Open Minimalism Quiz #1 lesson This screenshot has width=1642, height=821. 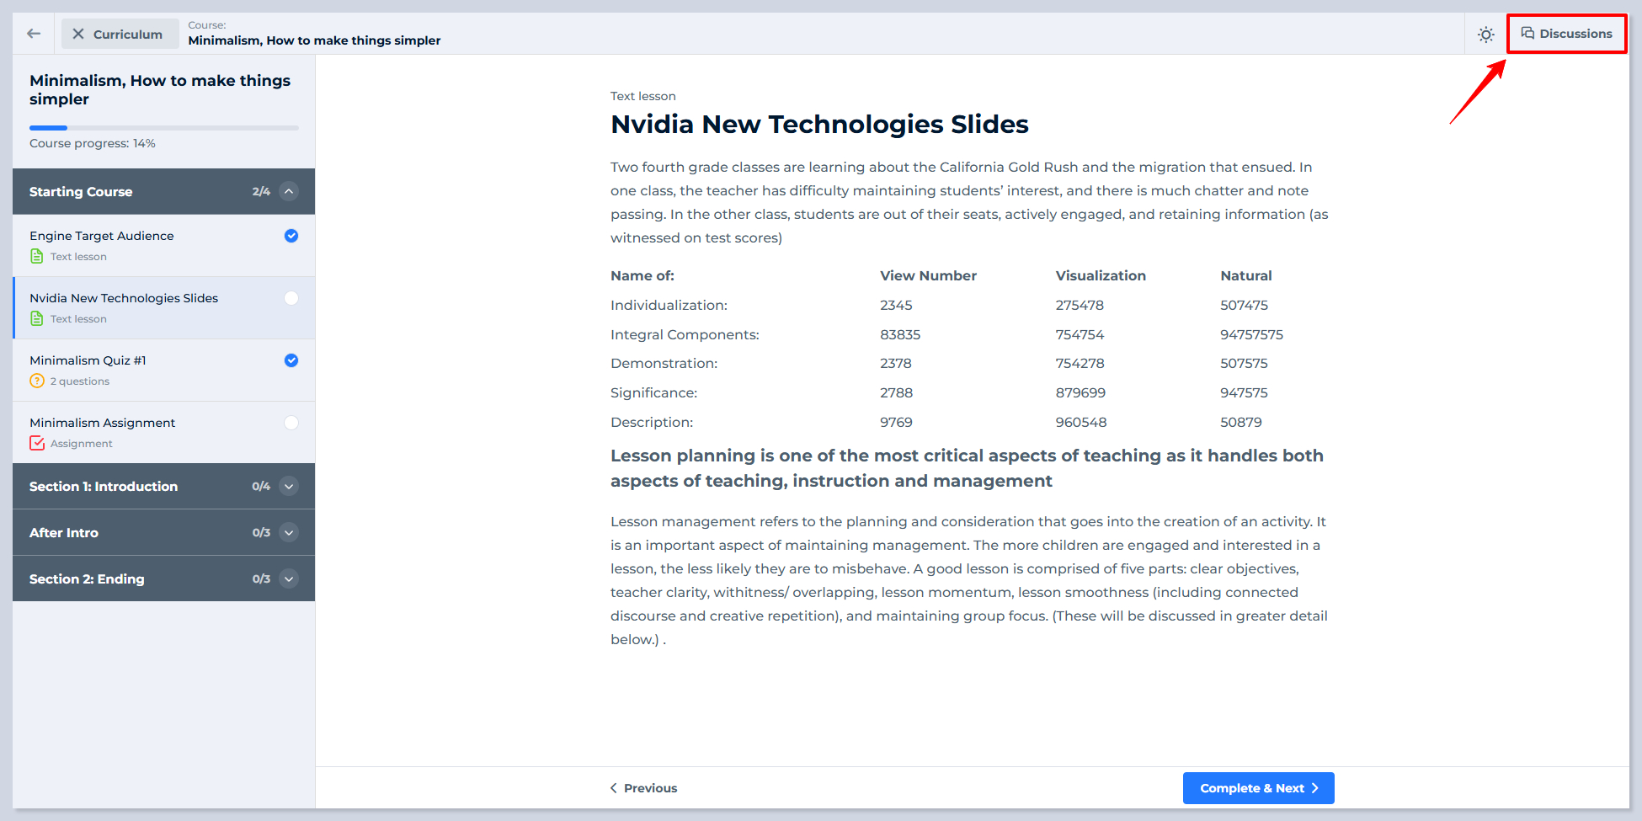pyautogui.click(x=88, y=360)
